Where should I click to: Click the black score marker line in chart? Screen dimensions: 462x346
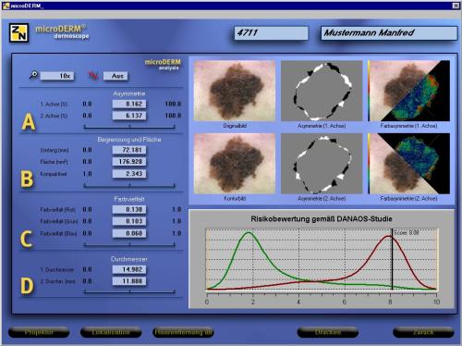pos(392,259)
